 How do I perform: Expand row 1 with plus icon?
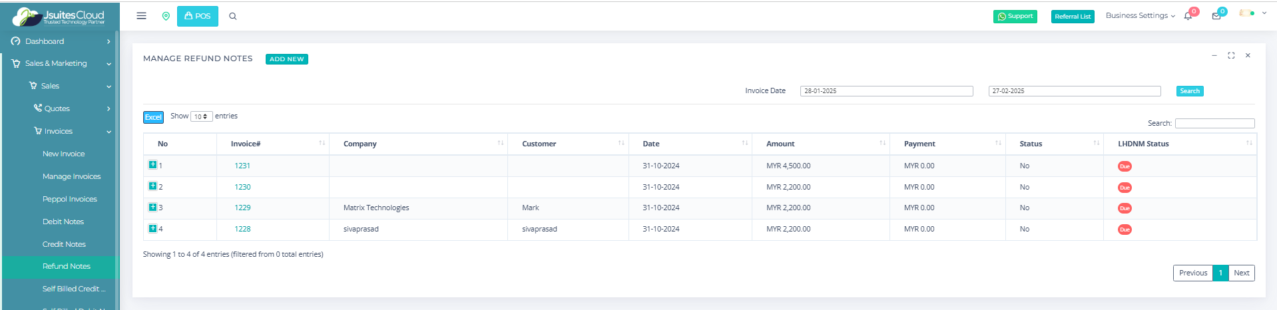[152, 165]
